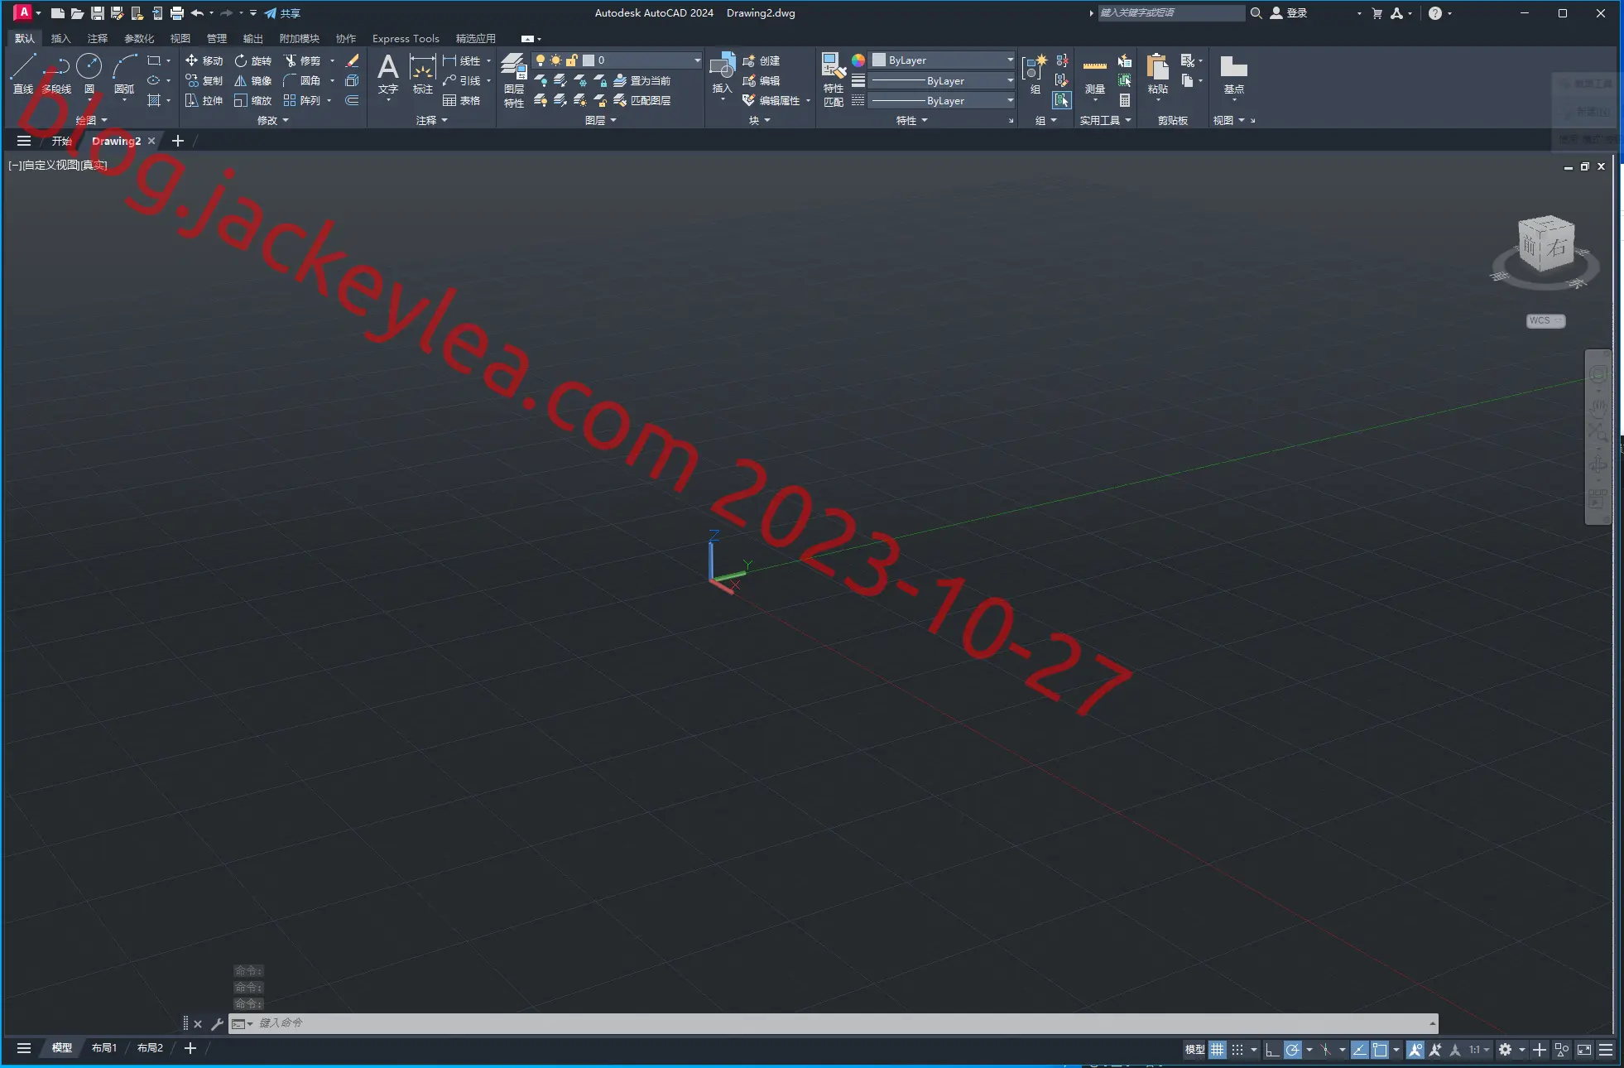Toggle ortho mode in status bar

pos(1272,1050)
